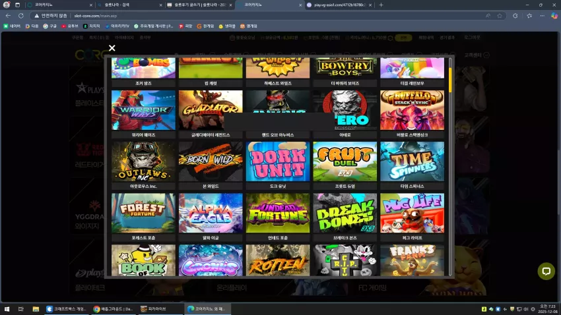Image resolution: width=561 pixels, height=315 pixels.
Task: Click the taskbar clock showing 7:23
Action: coord(547,309)
